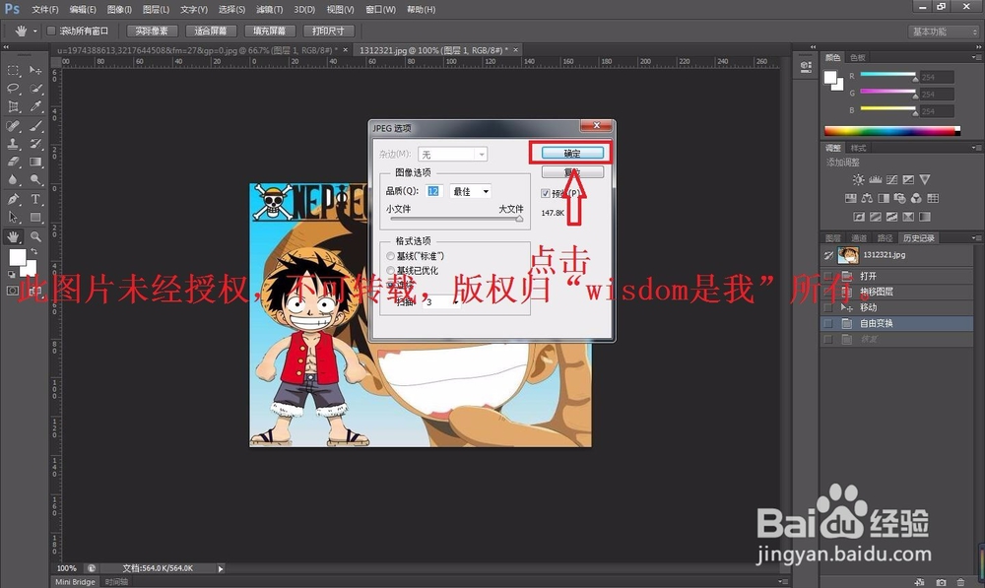Select the Horizontal Type tool

[x=35, y=199]
